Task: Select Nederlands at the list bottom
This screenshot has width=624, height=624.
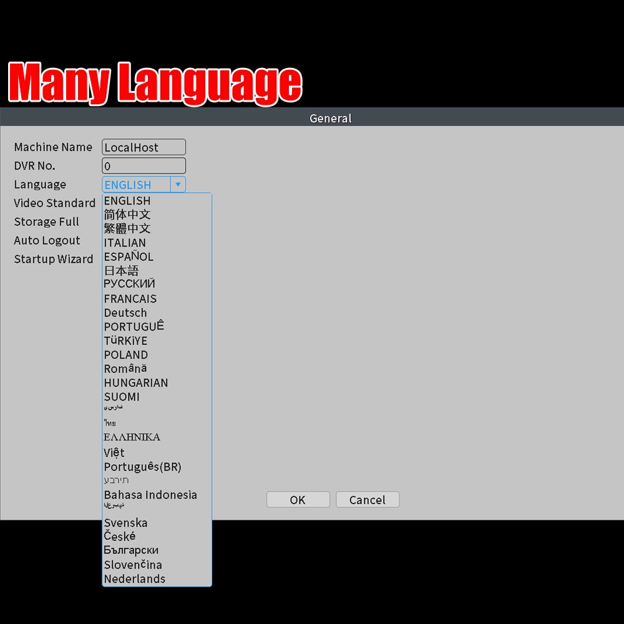Action: [x=135, y=578]
